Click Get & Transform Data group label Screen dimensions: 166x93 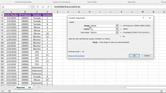(23, 2)
